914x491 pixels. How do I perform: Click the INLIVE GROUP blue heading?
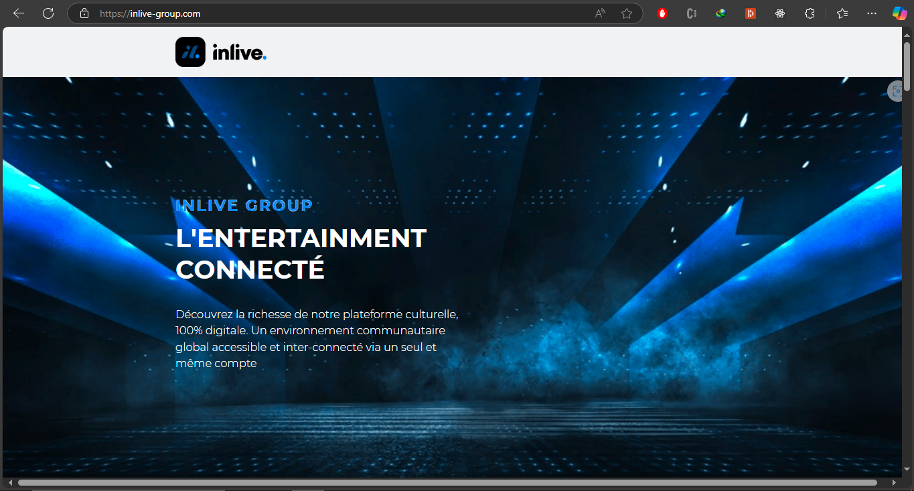point(244,206)
